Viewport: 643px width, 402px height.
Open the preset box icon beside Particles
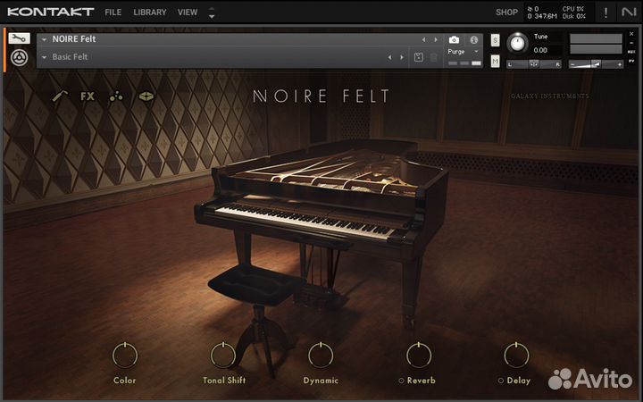click(146, 96)
